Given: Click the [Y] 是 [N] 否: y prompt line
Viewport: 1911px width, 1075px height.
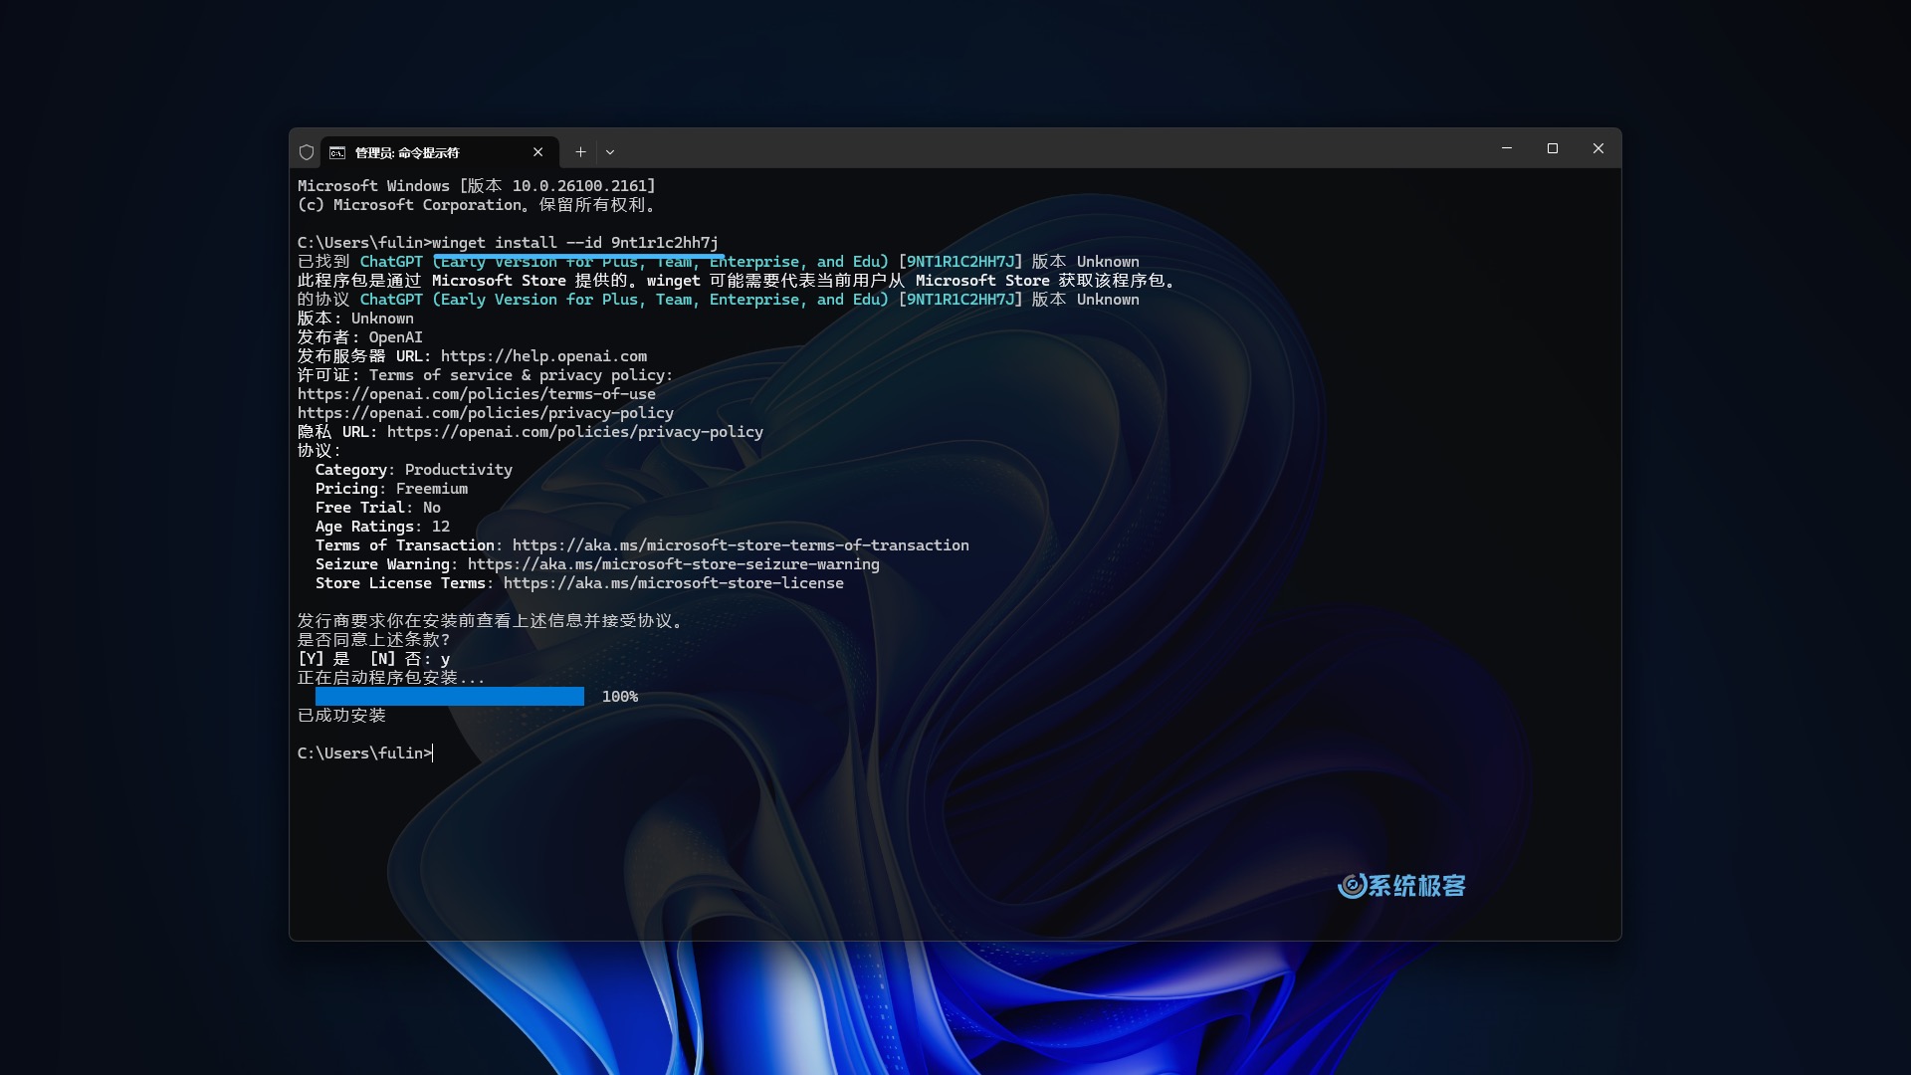Looking at the screenshot, I should pos(374,659).
